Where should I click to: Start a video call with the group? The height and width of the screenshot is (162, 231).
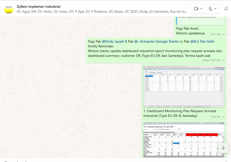[x=196, y=9]
